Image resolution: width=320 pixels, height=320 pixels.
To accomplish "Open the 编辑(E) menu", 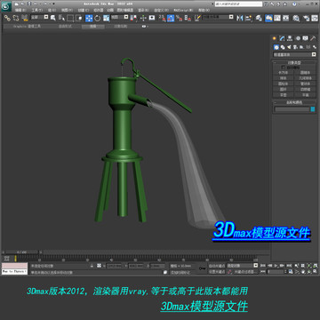I will point(20,10).
